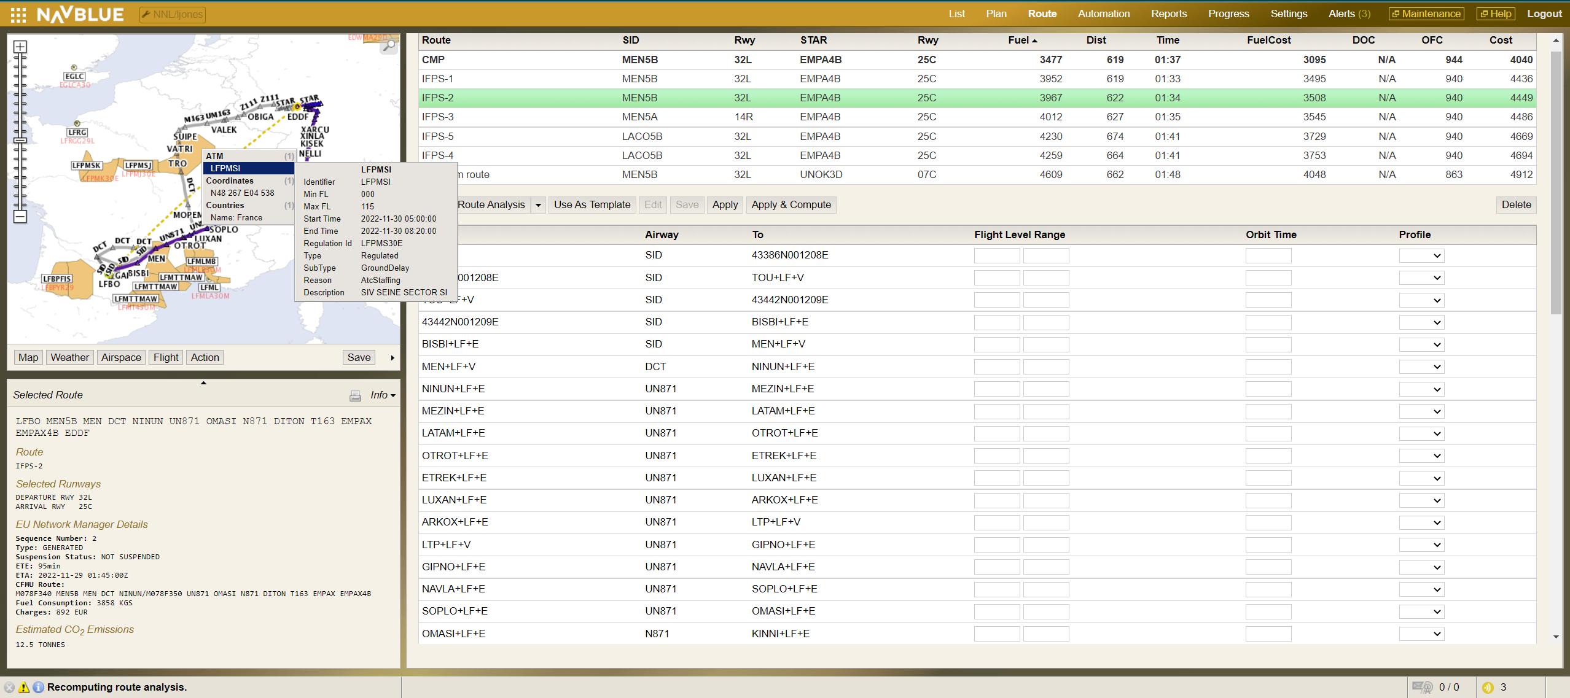Expand map toolbar overflow arrow
The width and height of the screenshot is (1570, 698).
(392, 358)
